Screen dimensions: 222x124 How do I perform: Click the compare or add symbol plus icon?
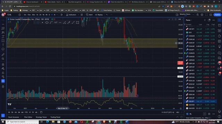coord(19,15)
